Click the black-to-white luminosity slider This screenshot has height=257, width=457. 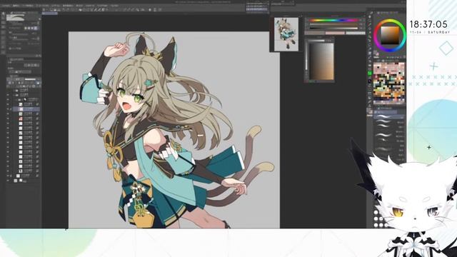coord(333,28)
